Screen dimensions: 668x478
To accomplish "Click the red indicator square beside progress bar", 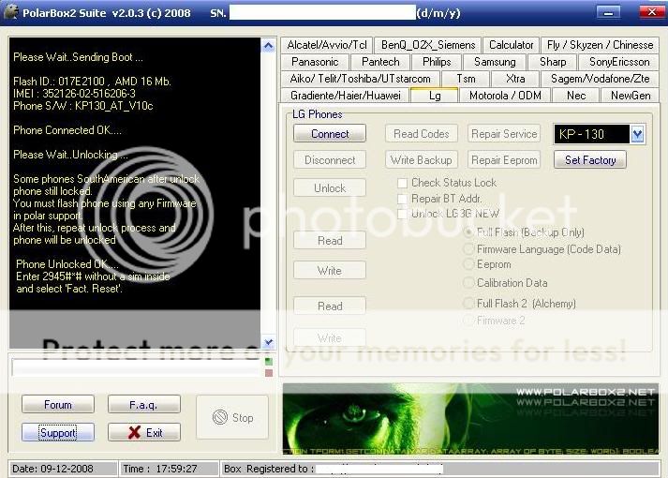I will point(268,373).
